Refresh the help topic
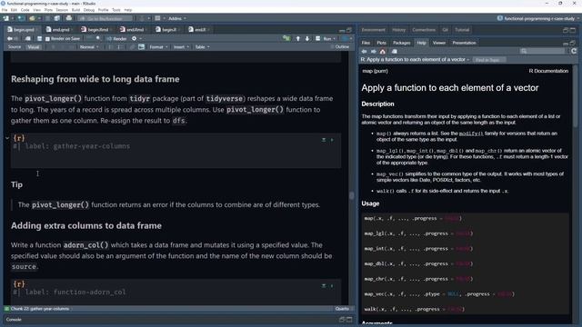The image size is (582, 327). pyautogui.click(x=574, y=51)
